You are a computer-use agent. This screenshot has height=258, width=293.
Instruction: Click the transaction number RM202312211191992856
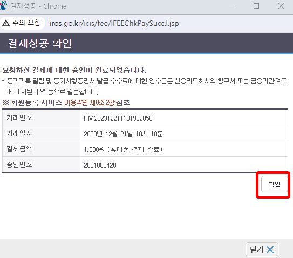[x=118, y=118]
